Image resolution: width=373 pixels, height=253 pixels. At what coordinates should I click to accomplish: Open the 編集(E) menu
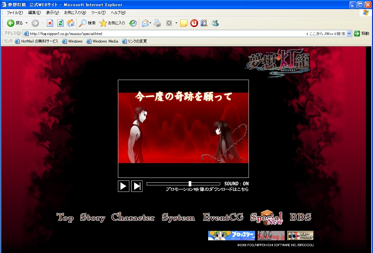pos(35,13)
